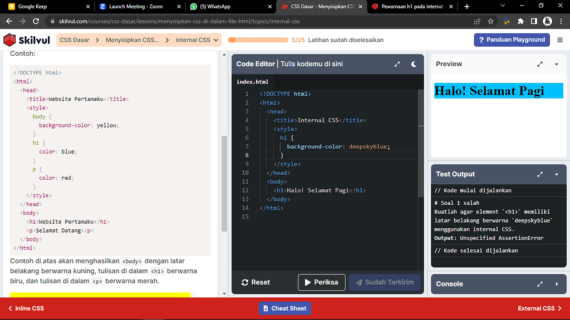Open the Panduan Playground help
The image size is (570, 320).
pos(512,40)
